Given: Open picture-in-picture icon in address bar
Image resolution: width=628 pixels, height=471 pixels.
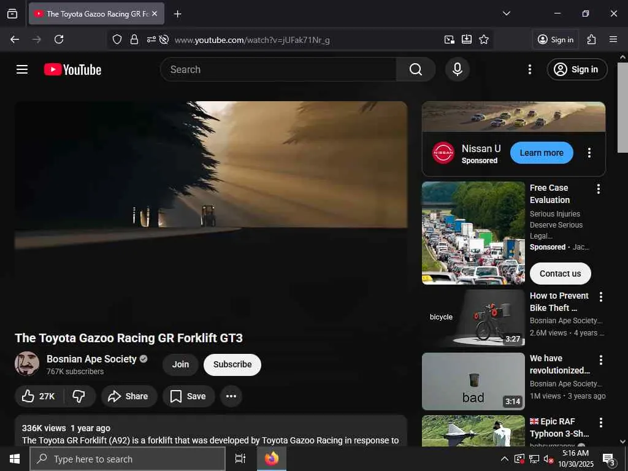Looking at the screenshot, I should [450, 40].
